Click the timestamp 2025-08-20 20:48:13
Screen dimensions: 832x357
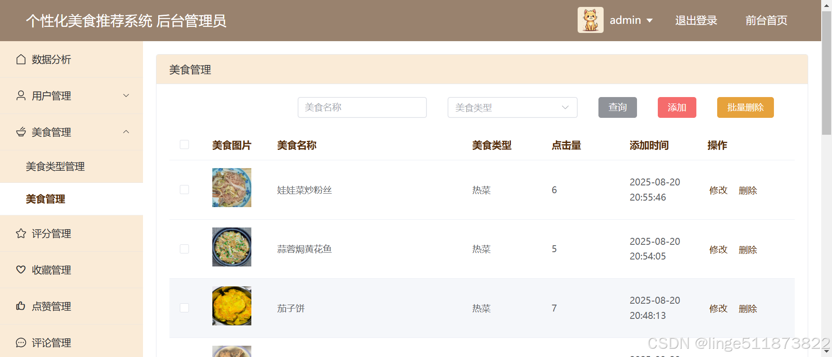[x=655, y=308]
